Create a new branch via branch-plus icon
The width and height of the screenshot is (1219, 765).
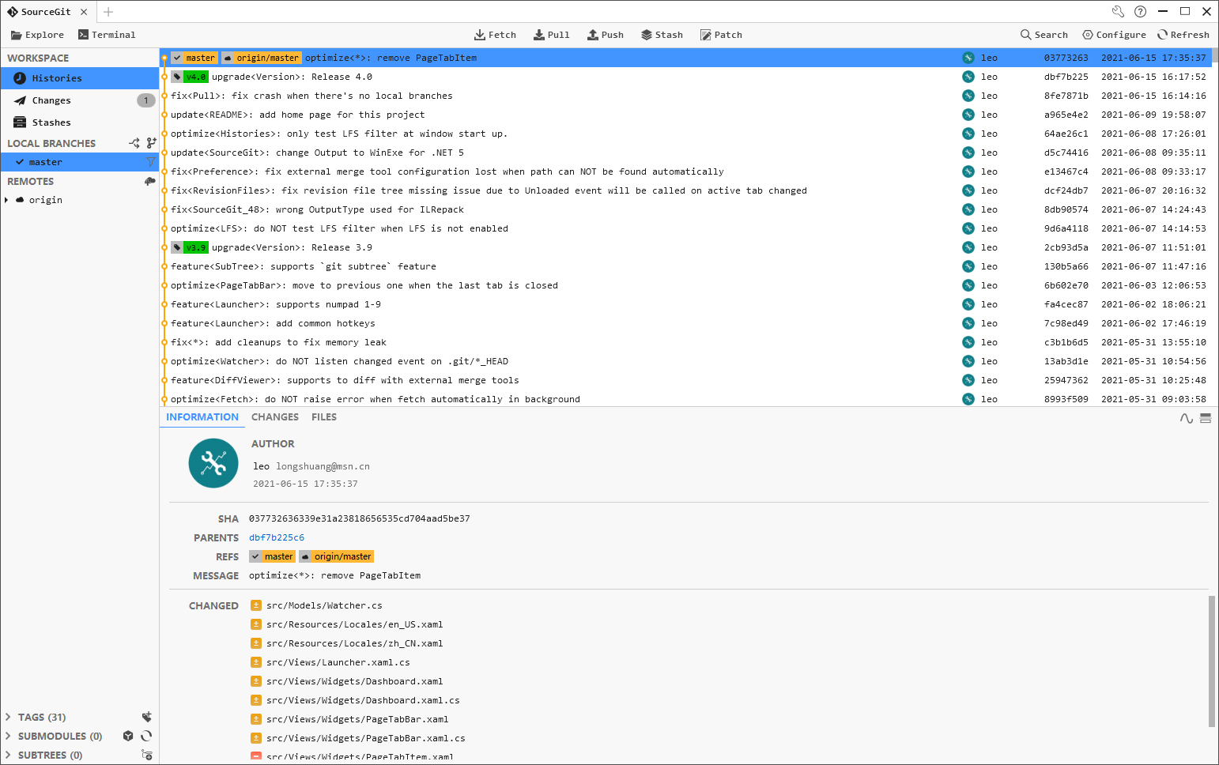pyautogui.click(x=151, y=143)
